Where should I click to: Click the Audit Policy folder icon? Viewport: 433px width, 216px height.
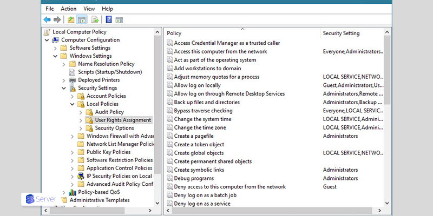tap(89, 112)
